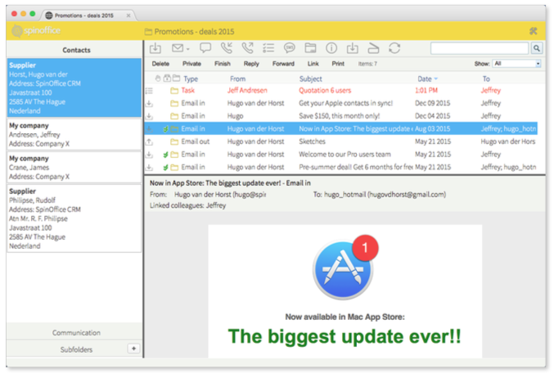Select email Pre-summer deal! Get 6 months

coord(341,167)
